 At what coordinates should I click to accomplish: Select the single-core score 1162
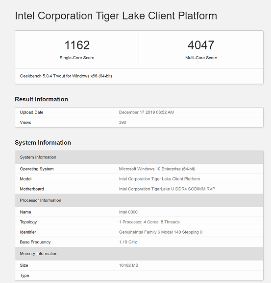tap(77, 45)
